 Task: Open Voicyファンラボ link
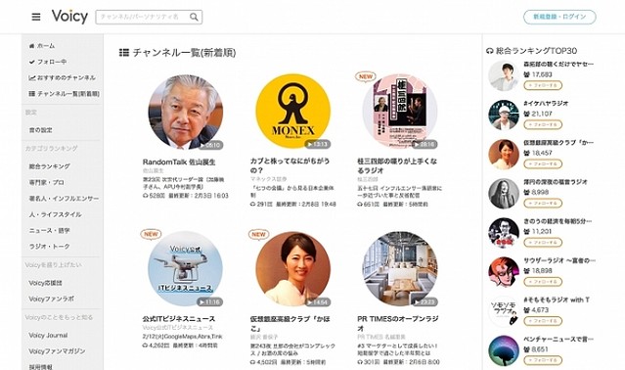point(51,299)
